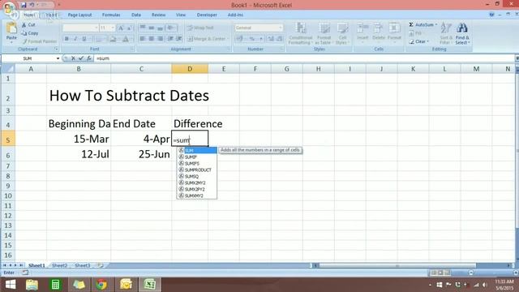This screenshot has width=519, height=292.
Task: Open the Insert Function dialog
Action: [88, 58]
